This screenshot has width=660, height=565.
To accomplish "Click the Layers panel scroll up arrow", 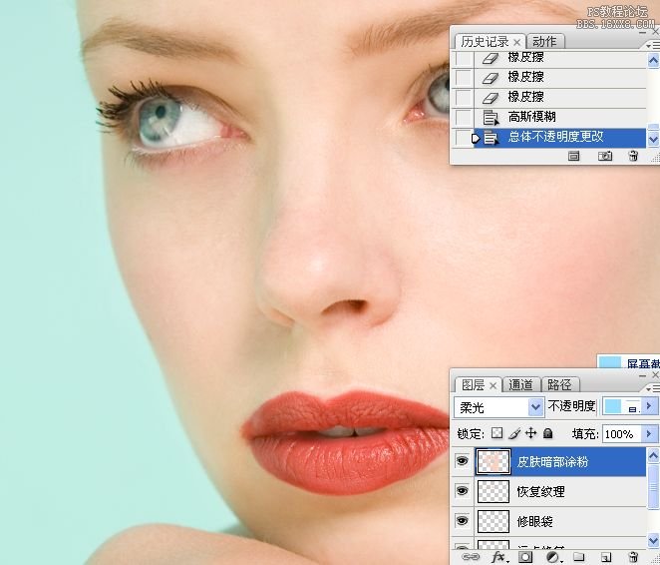I will pyautogui.click(x=653, y=455).
